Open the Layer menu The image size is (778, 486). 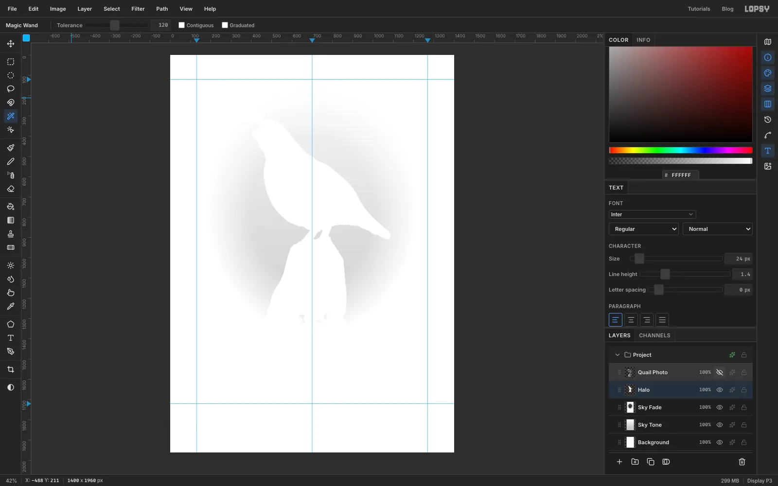[x=85, y=9]
